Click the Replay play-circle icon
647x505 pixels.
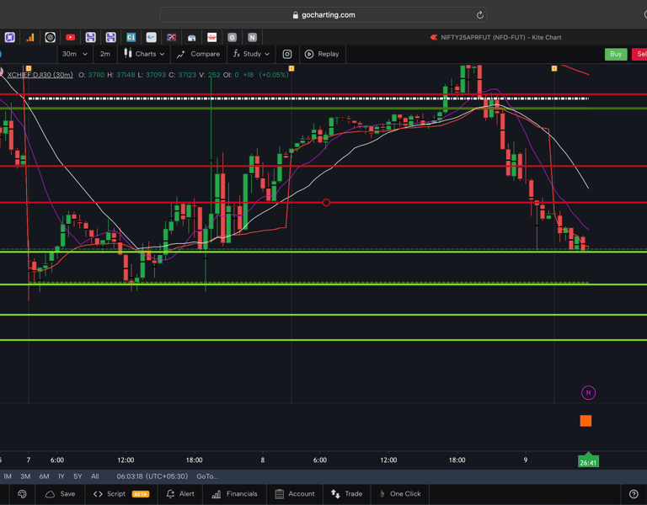(309, 54)
